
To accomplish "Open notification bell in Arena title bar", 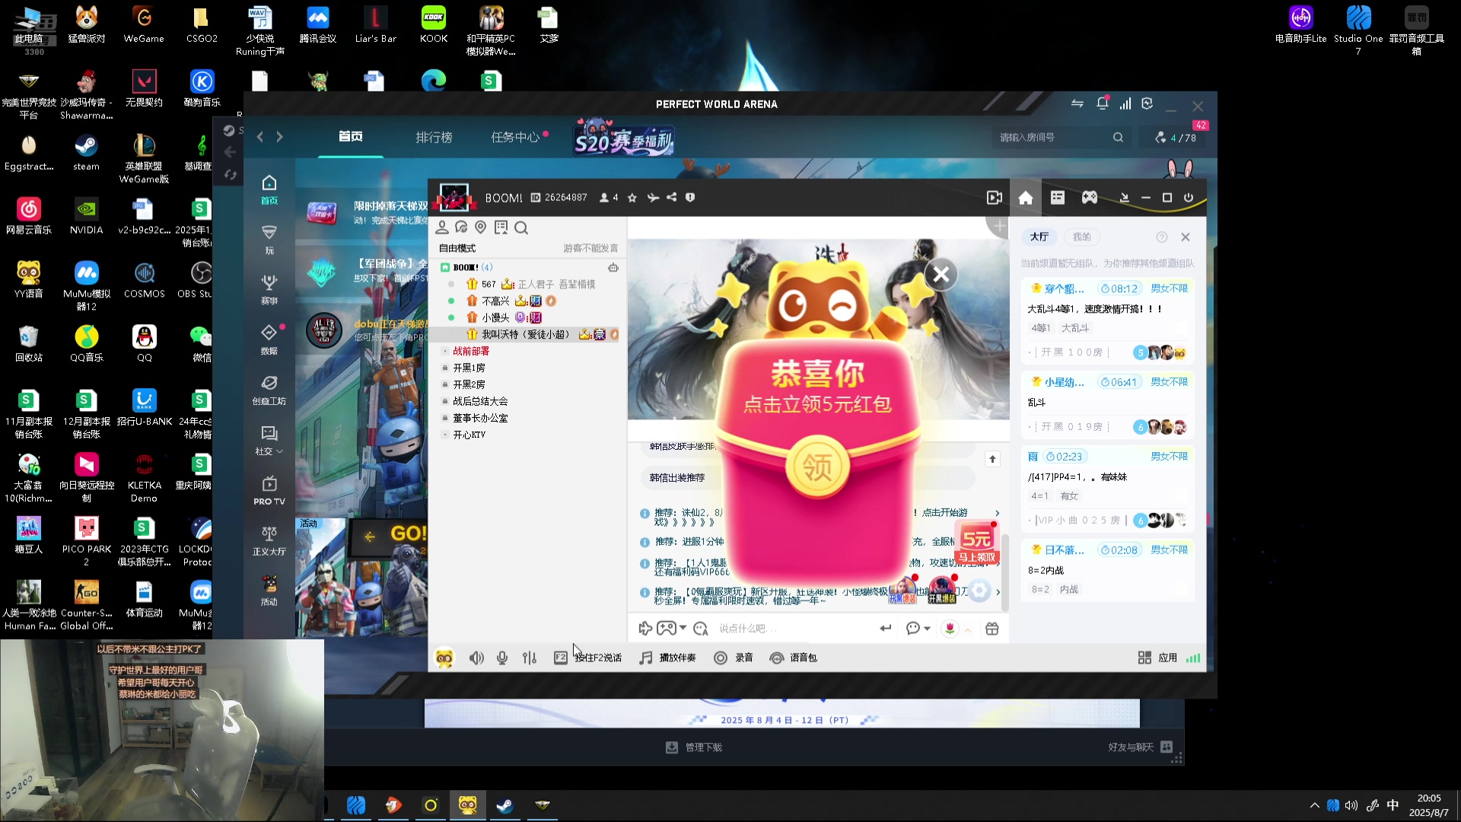I will pos(1102,104).
